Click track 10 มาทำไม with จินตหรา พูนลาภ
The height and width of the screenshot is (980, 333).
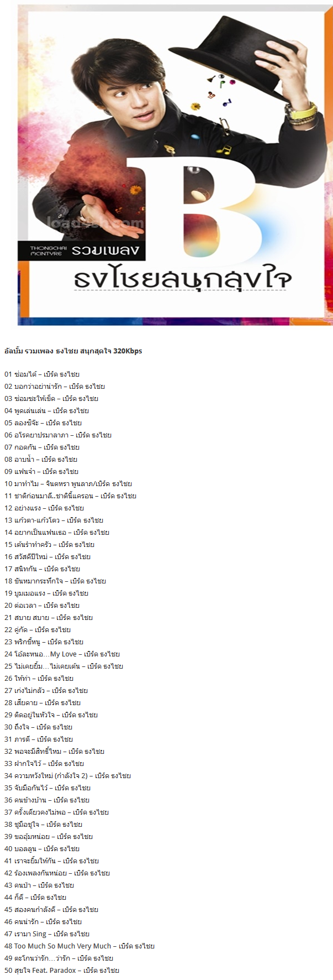[x=68, y=484]
